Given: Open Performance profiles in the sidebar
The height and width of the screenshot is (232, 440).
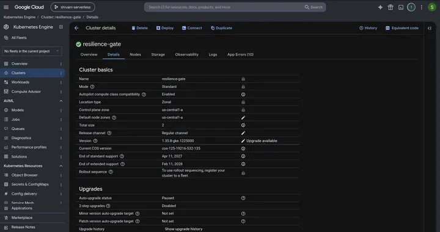Looking at the screenshot, I should (29, 147).
